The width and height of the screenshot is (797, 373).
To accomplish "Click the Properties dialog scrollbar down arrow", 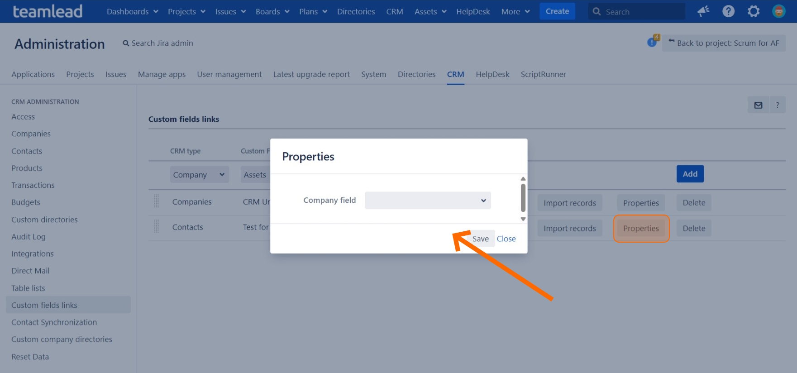I will coord(523,219).
